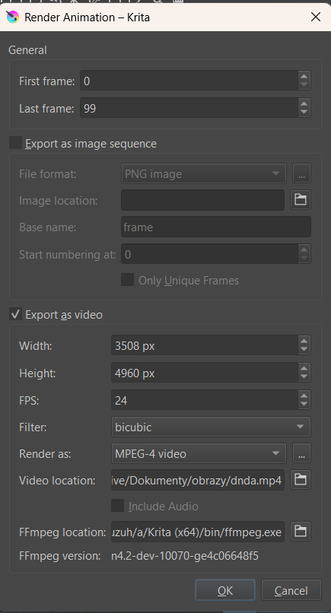Open the Render as MPEG-4 video dropdown
331x613 pixels.
pos(199,453)
